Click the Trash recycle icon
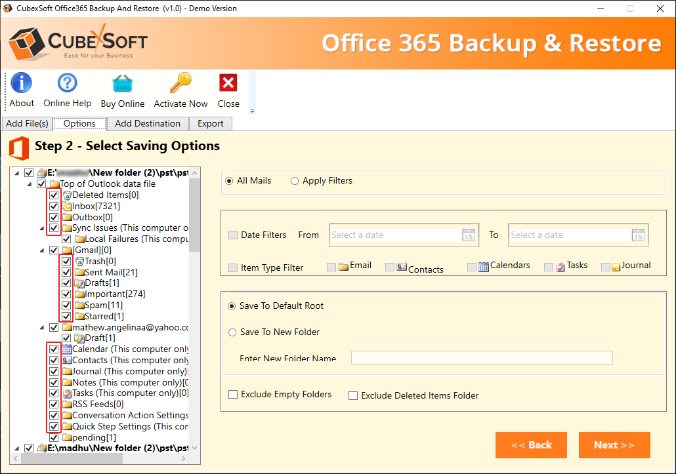The image size is (676, 474). pyautogui.click(x=79, y=262)
